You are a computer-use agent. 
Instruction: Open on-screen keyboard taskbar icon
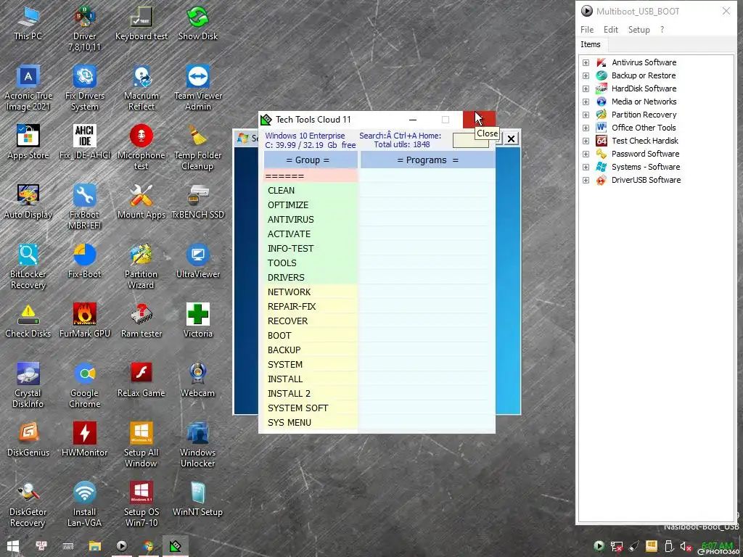tap(67, 546)
